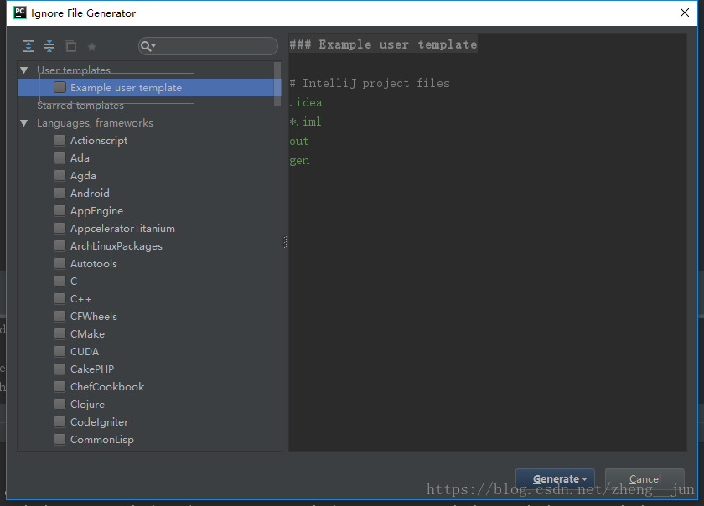Select the CMake template name

point(87,333)
